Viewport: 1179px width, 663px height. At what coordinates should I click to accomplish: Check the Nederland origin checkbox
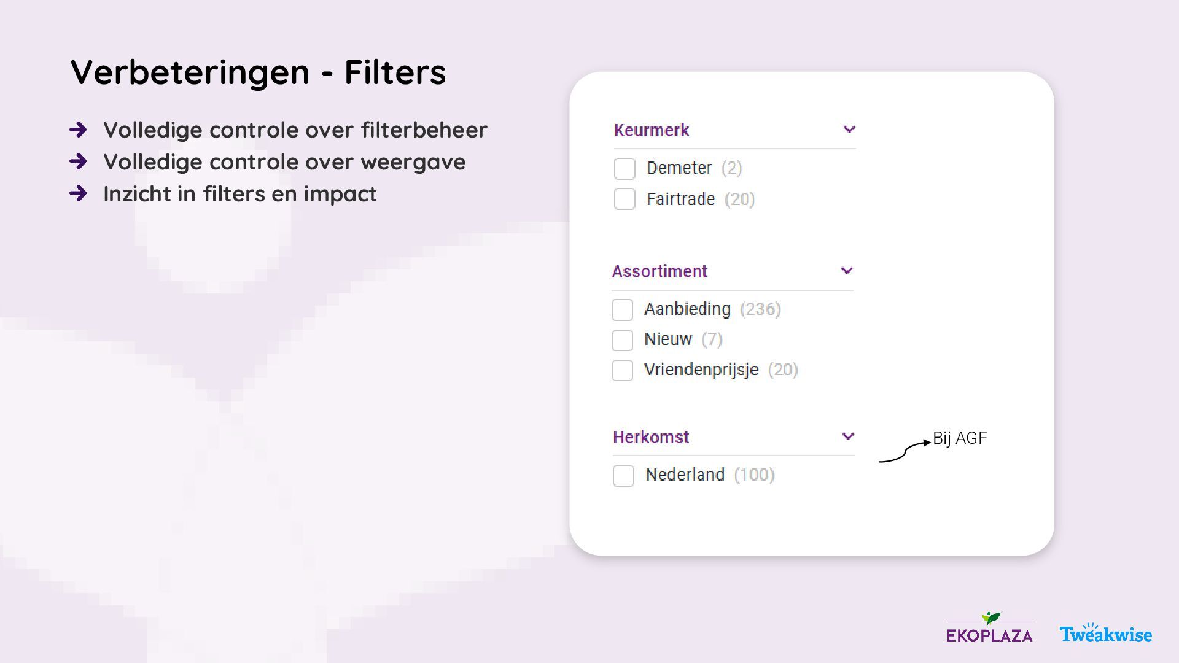(623, 475)
